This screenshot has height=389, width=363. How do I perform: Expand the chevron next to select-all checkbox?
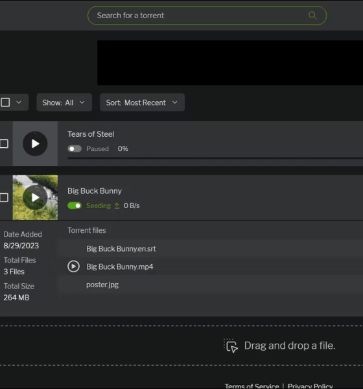[19, 102]
